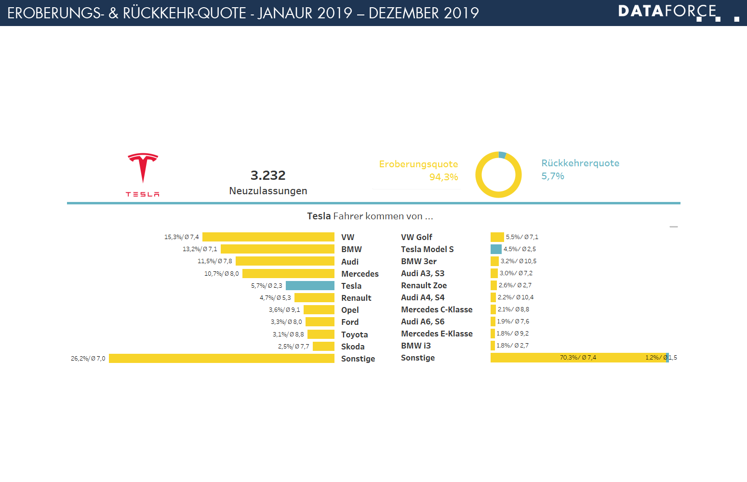The image size is (747, 482).
Task: Click the slide title text in header
Action: tap(243, 13)
